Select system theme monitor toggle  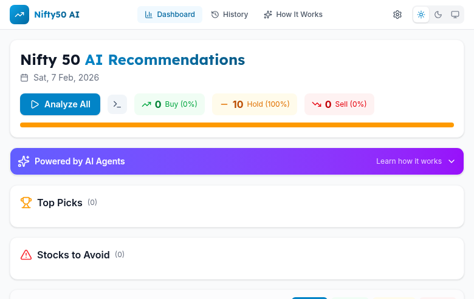(x=455, y=15)
